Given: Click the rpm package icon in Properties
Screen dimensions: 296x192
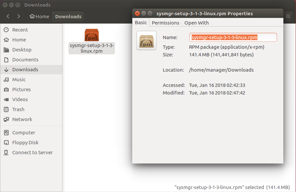Looking at the screenshot, I should tap(147, 40).
